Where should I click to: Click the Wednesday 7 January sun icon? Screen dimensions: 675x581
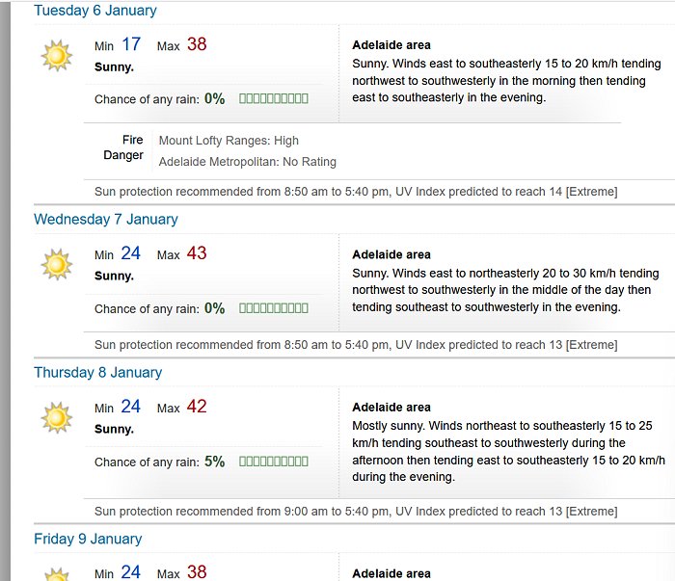click(x=56, y=264)
